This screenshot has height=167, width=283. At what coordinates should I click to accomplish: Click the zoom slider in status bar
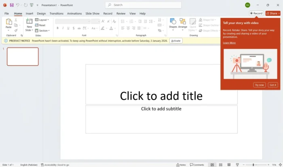click(x=253, y=165)
